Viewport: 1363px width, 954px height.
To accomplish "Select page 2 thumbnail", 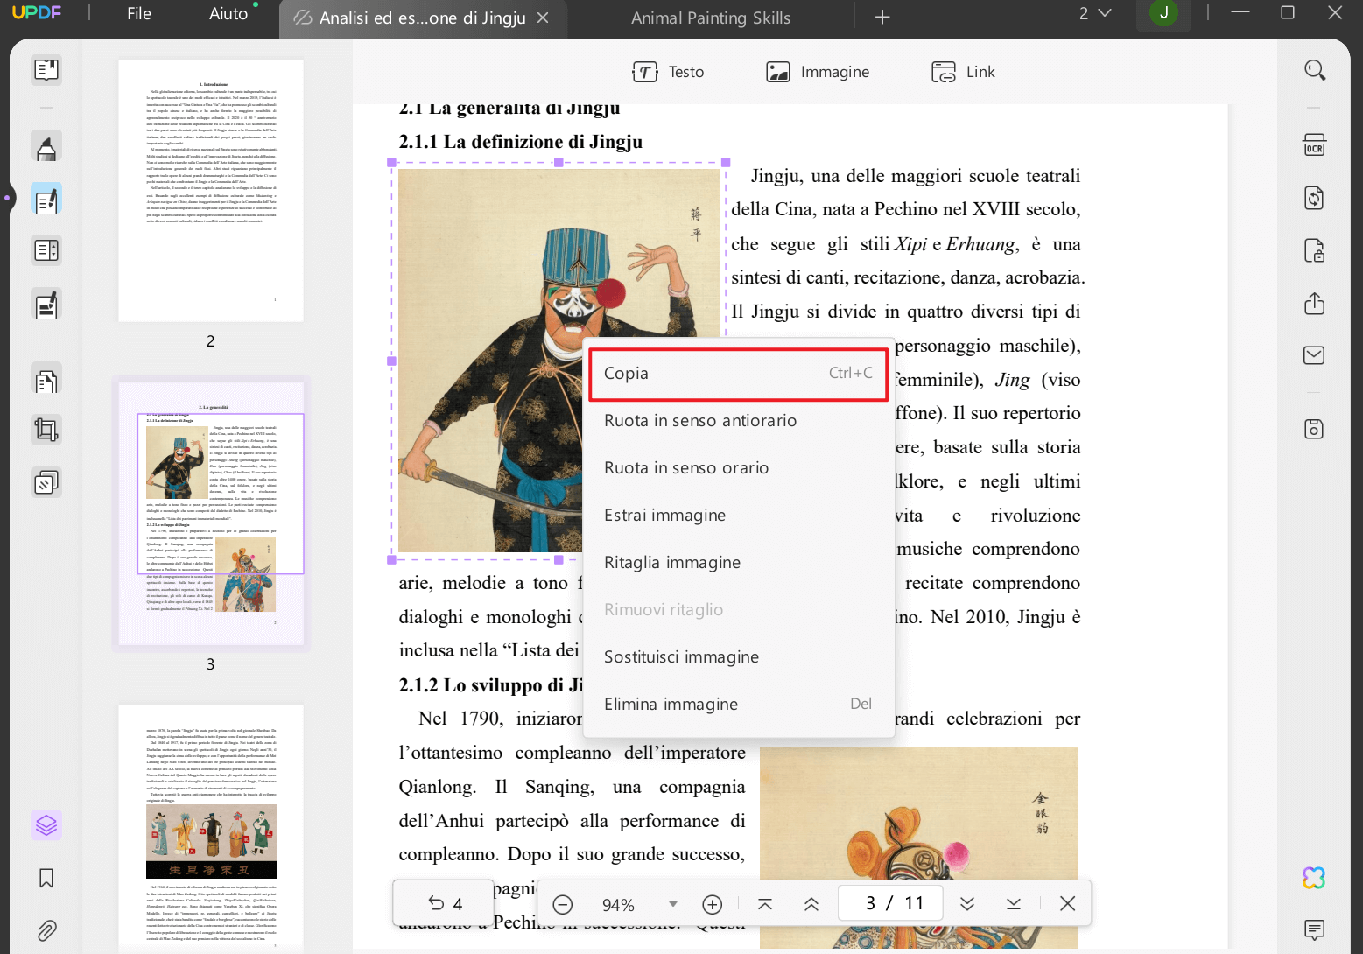I will [211, 191].
